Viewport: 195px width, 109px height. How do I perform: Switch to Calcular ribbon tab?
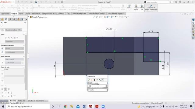point(27,14)
